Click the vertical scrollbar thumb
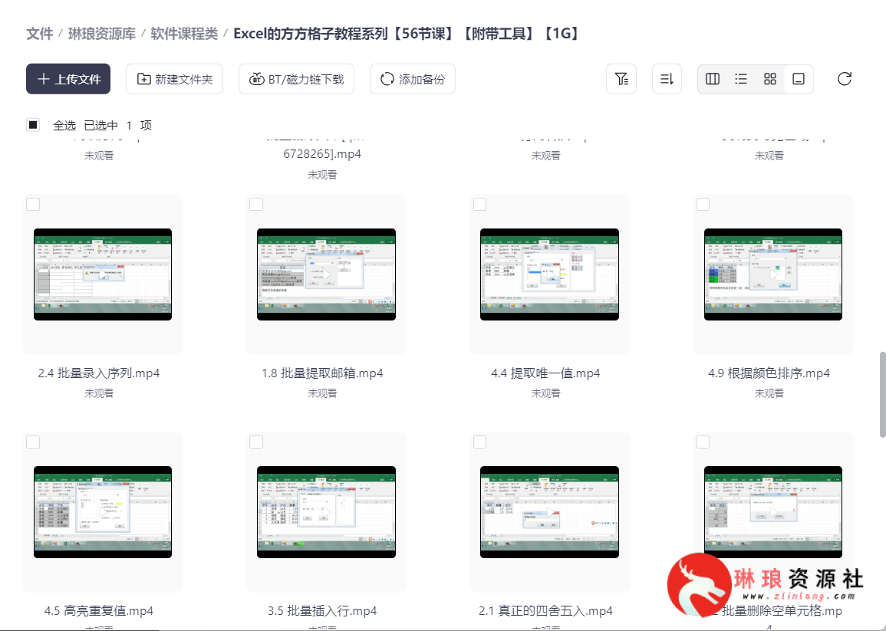The height and width of the screenshot is (631, 886). (x=883, y=394)
